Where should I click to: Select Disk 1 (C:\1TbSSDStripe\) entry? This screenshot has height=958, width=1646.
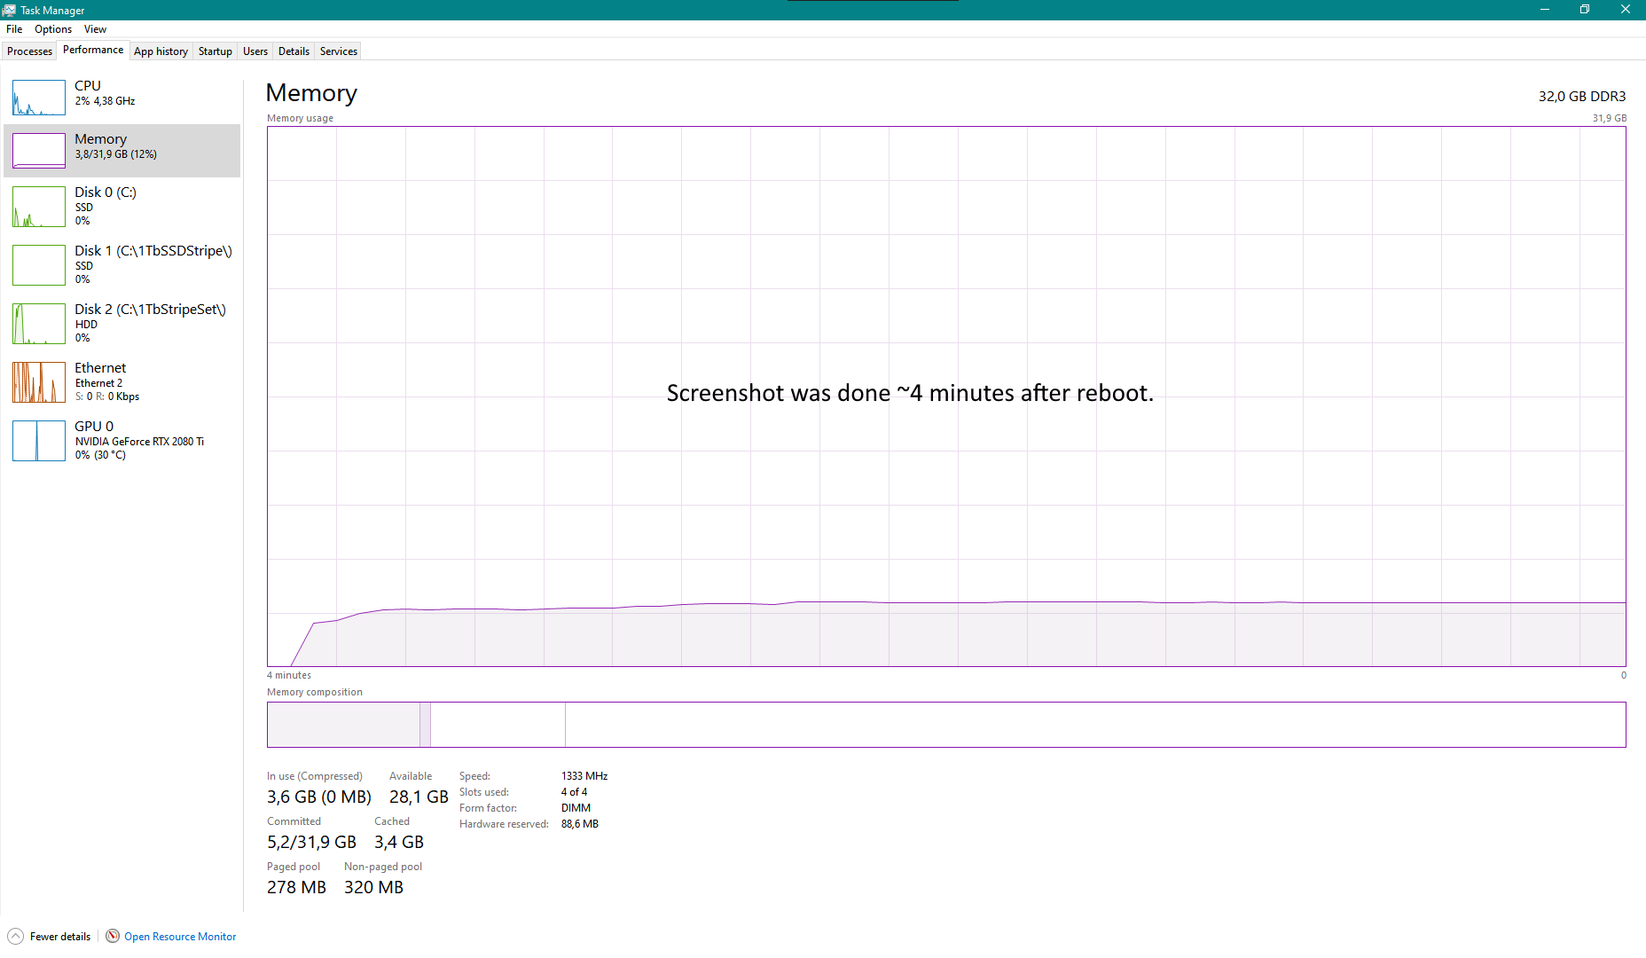pos(122,265)
